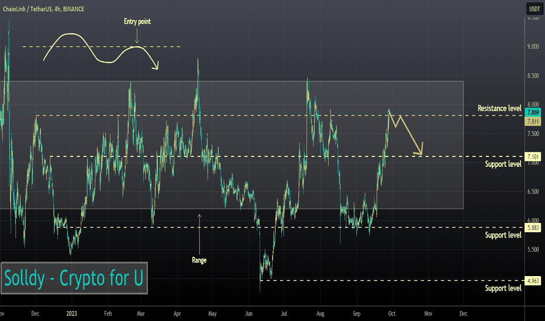Click the 7.101 price label
This screenshot has height=321, width=545.
pyautogui.click(x=533, y=156)
